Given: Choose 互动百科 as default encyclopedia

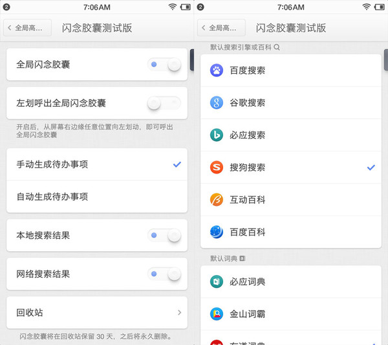Looking at the screenshot, I should pos(291,200).
